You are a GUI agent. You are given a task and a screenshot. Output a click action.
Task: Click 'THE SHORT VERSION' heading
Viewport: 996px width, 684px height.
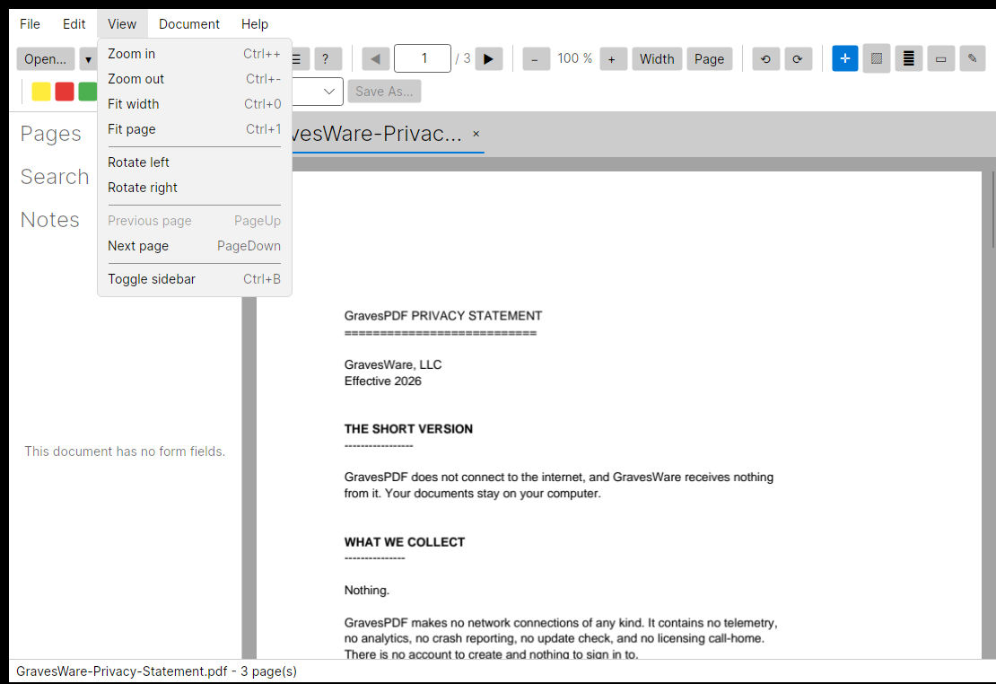(x=408, y=429)
